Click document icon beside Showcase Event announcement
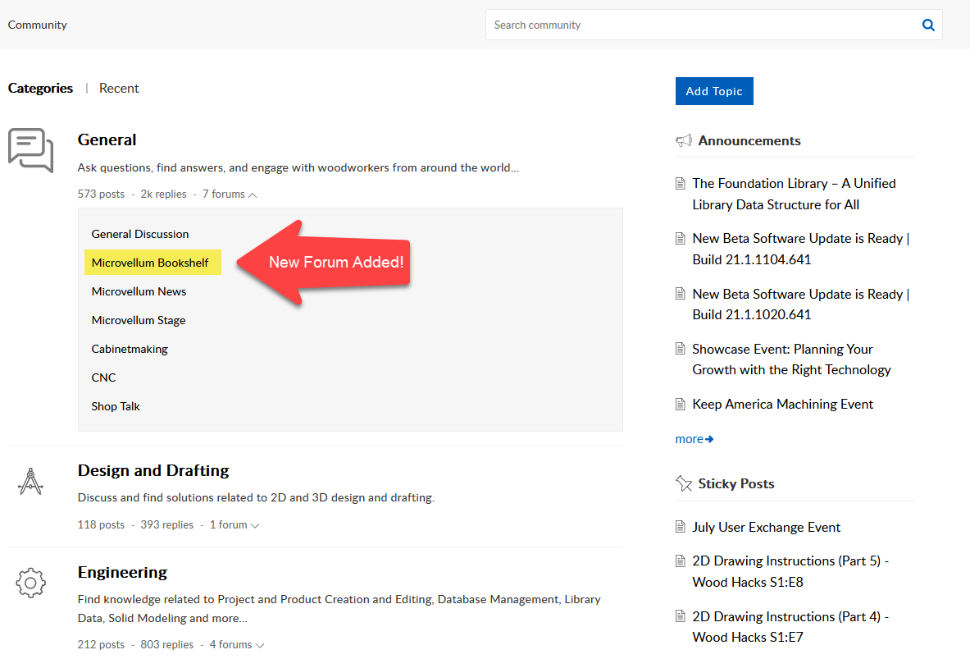This screenshot has height=659, width=970. coord(681,349)
